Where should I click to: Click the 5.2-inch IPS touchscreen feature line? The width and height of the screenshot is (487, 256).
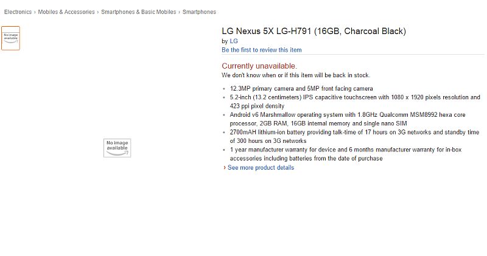tap(355, 102)
